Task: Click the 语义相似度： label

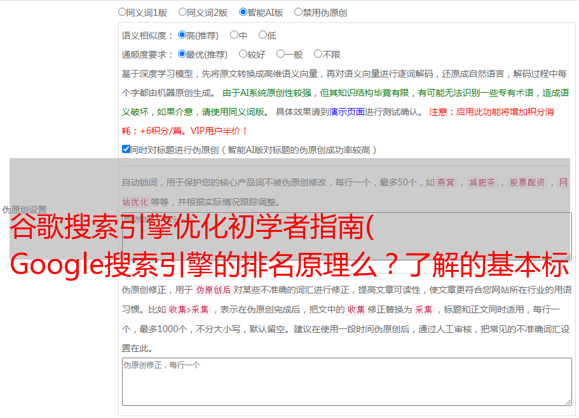Action: click(x=147, y=36)
